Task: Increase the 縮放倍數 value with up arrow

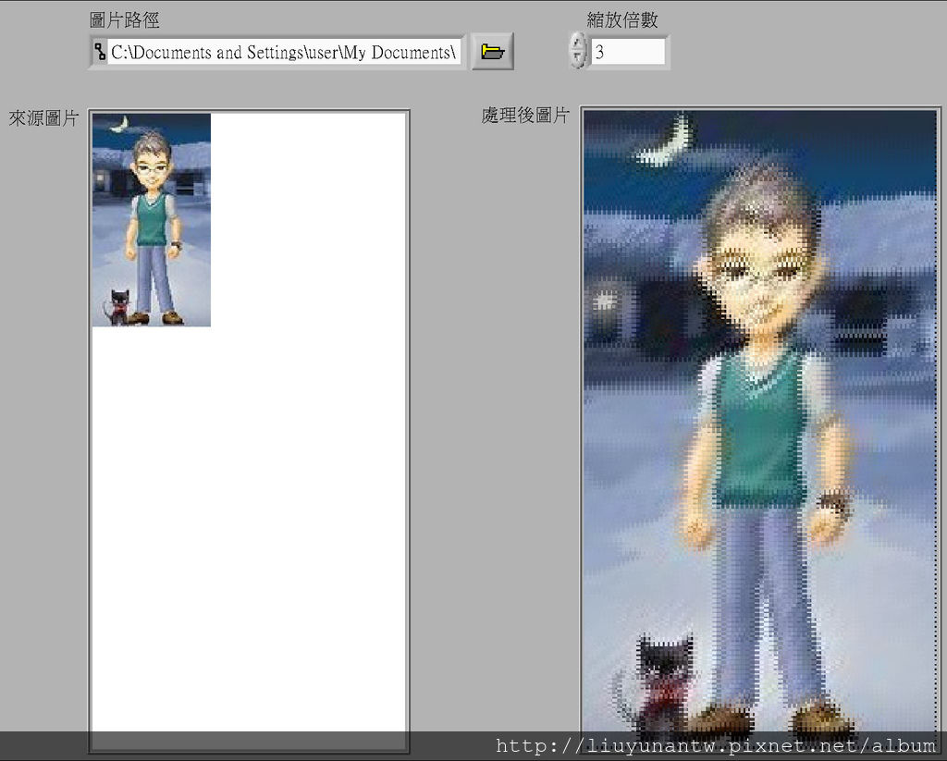Action: click(578, 43)
